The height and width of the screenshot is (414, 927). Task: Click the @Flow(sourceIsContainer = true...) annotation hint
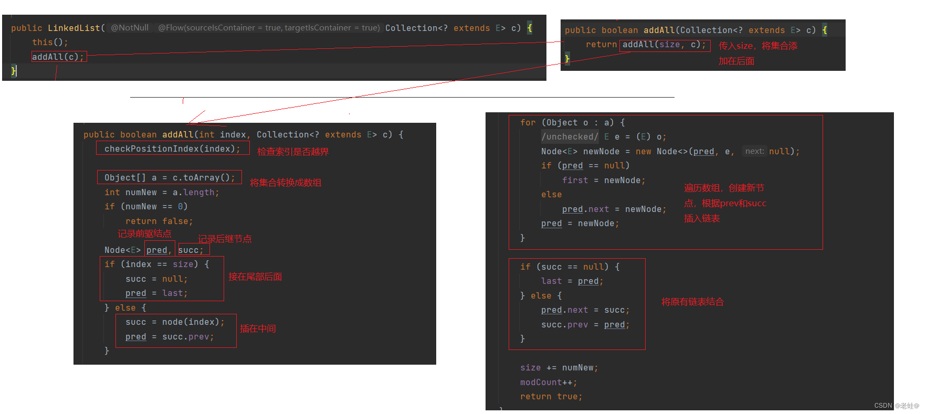click(x=269, y=28)
